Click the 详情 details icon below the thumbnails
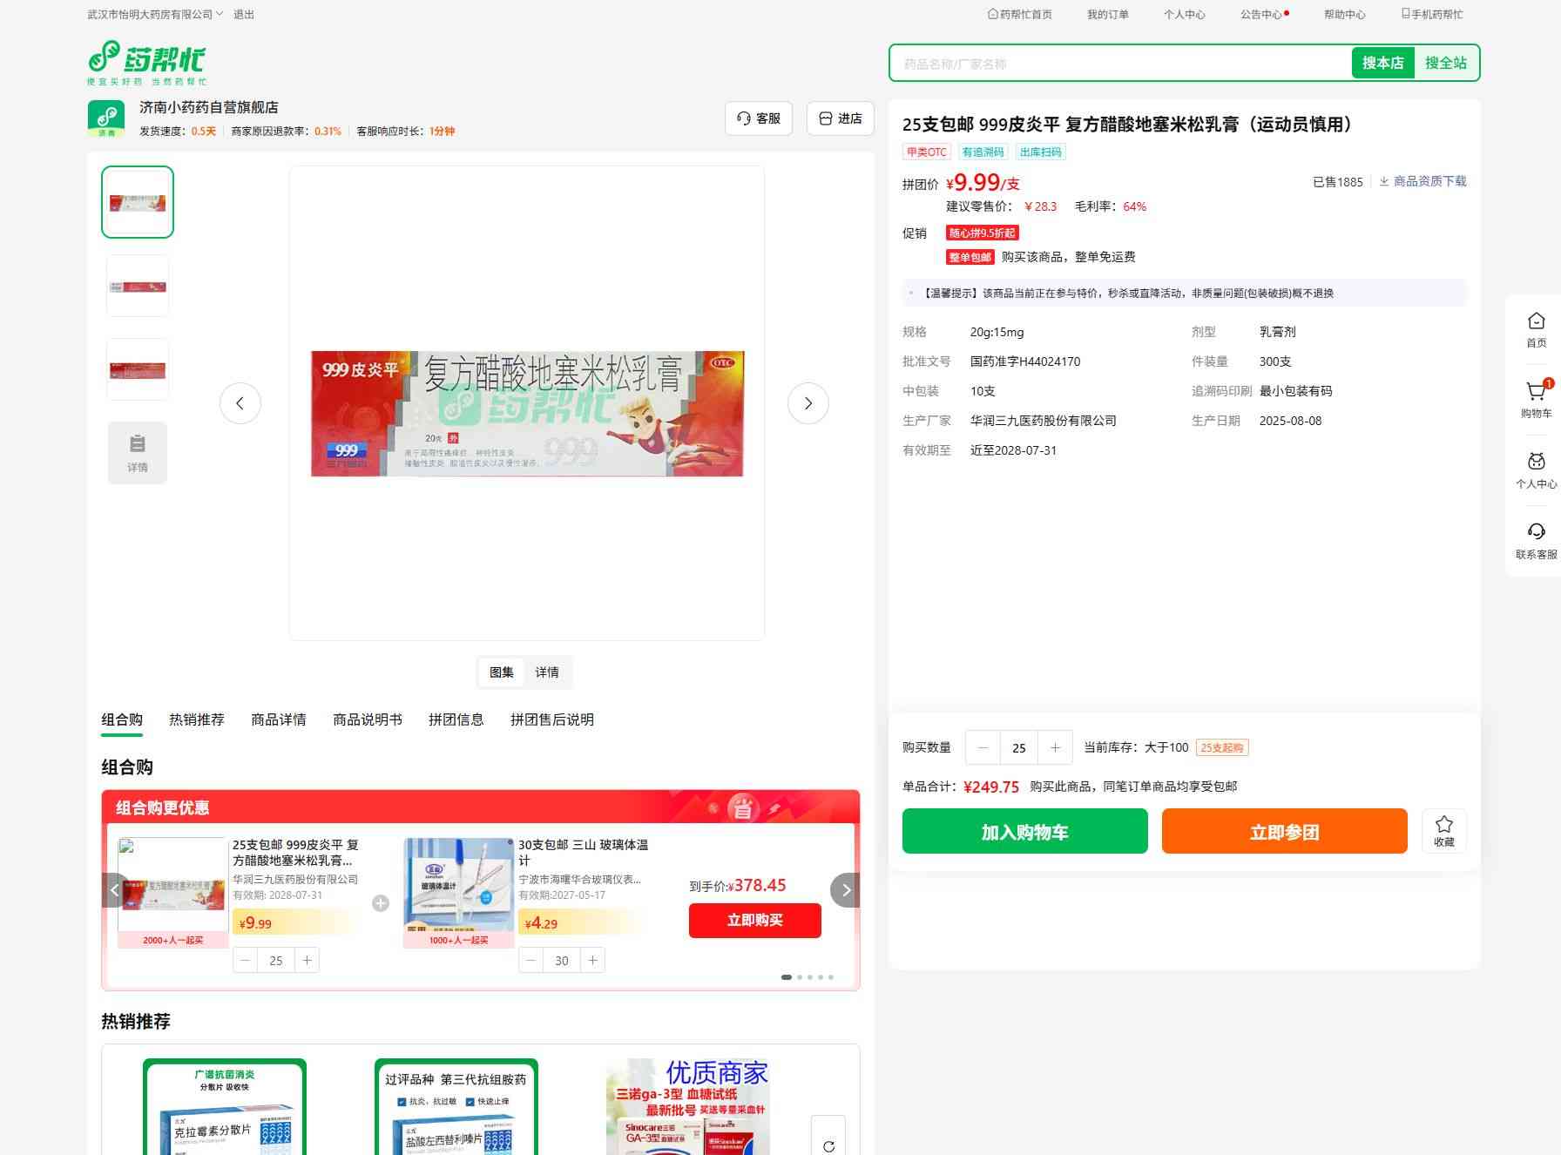The height and width of the screenshot is (1155, 1561). point(138,453)
